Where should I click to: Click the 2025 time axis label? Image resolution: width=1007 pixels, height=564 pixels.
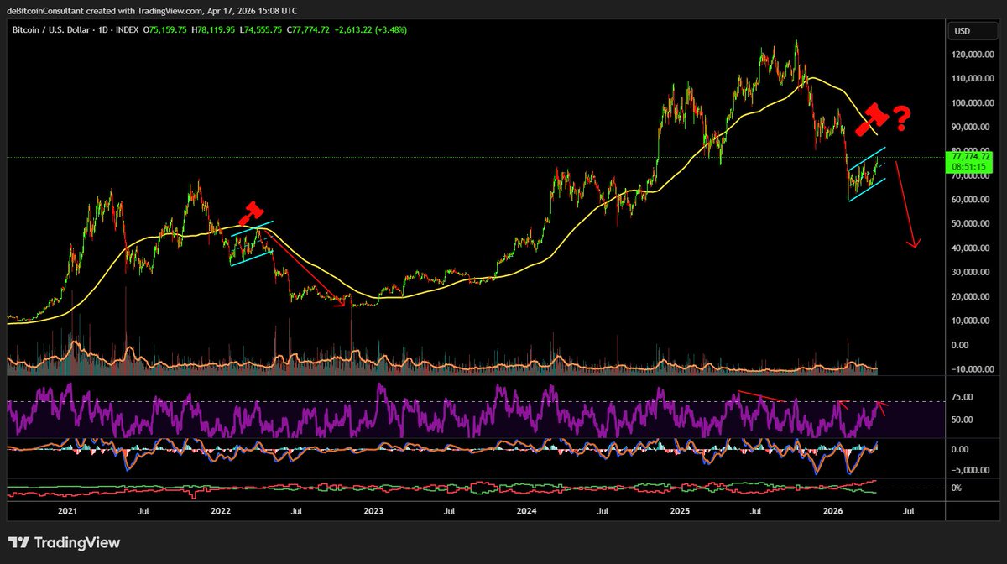point(678,510)
